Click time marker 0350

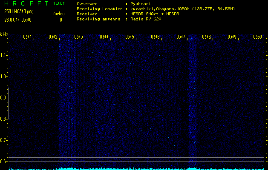(258, 37)
